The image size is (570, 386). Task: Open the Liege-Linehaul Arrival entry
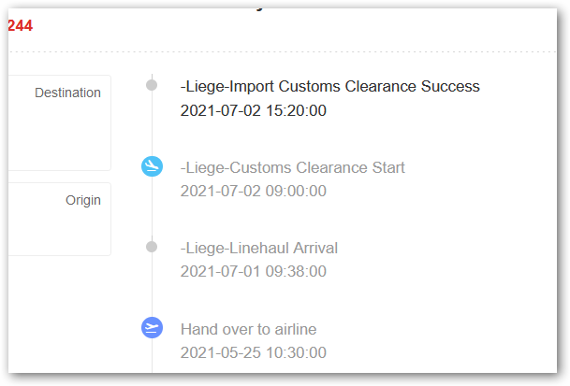pos(258,248)
